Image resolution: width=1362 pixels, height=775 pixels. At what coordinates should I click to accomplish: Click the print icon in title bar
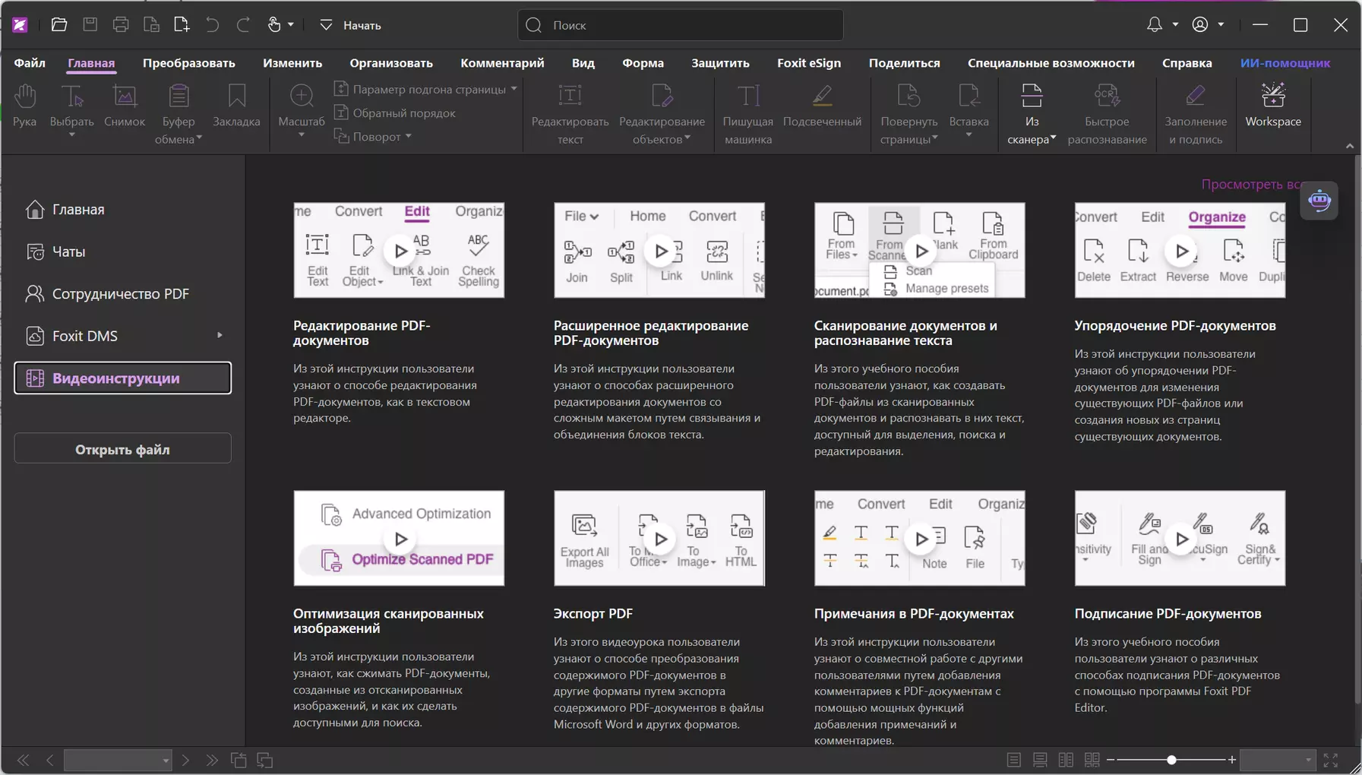click(120, 24)
